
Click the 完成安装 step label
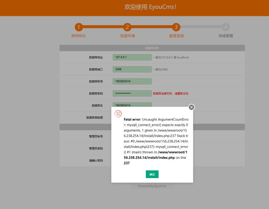[x=226, y=36]
